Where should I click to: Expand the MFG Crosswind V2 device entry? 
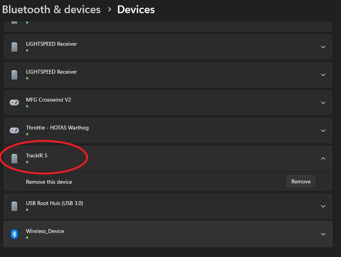pos(323,103)
